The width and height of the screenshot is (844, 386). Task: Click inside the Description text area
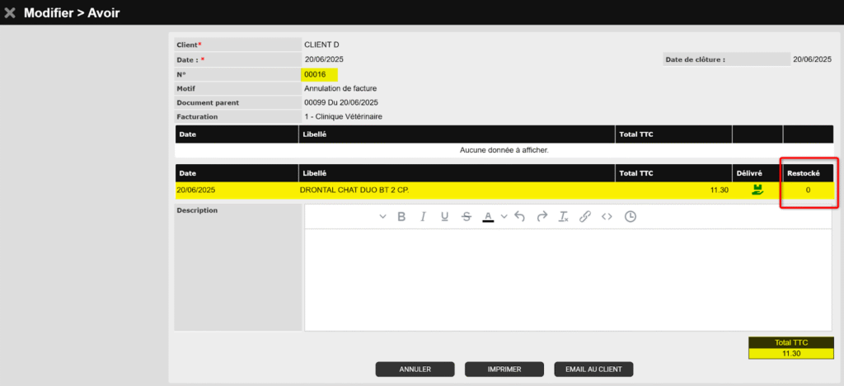pyautogui.click(x=569, y=279)
